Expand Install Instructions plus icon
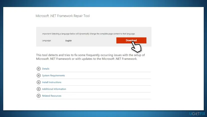Screen dimensions: 207x117 [x=38, y=82]
